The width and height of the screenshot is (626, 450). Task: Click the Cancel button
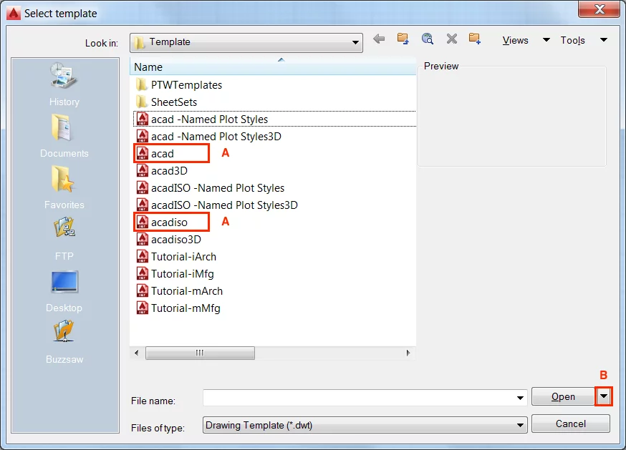pyautogui.click(x=570, y=424)
